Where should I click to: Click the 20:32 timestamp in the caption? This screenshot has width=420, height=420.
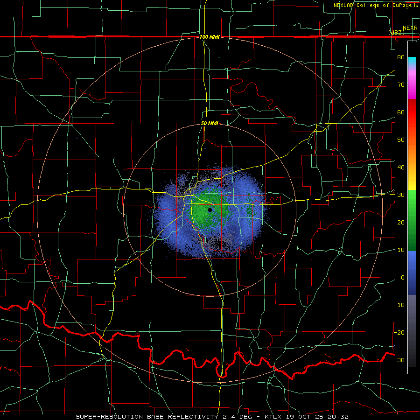[339, 417]
